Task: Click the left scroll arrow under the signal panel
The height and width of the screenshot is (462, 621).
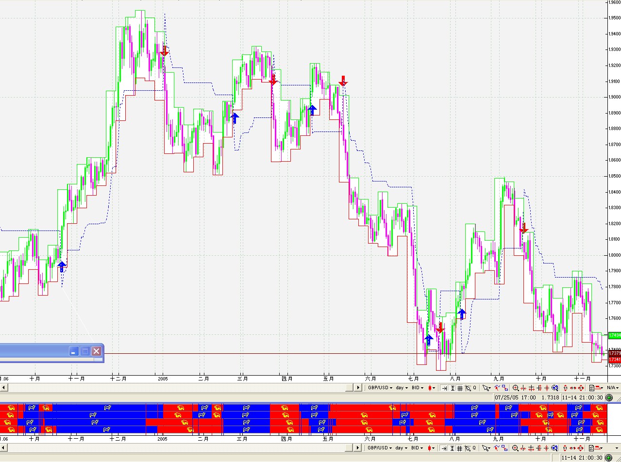Action: [3, 448]
